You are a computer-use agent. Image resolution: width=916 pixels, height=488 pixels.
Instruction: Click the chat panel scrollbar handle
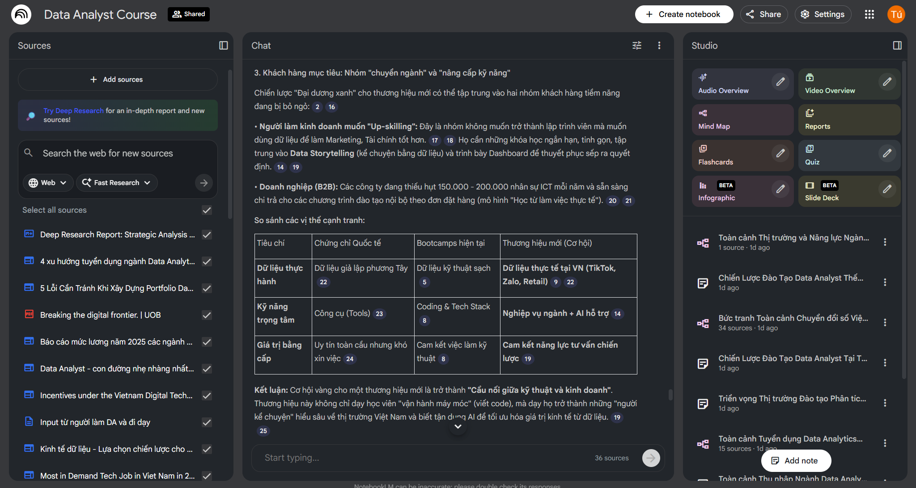(670, 395)
